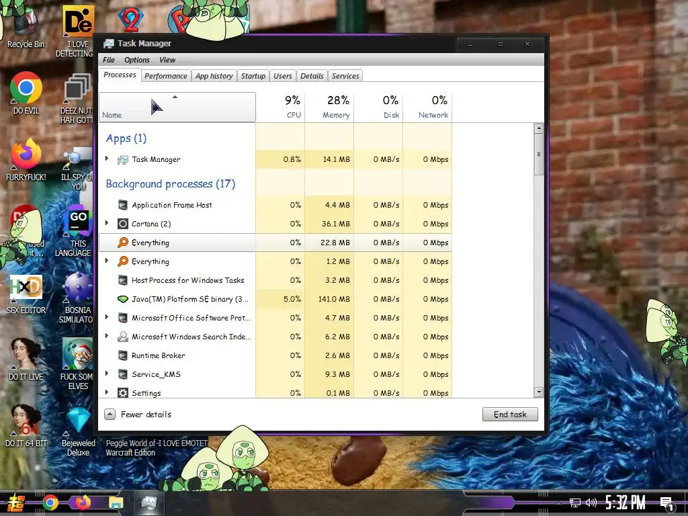Select the Recycle Bin desktop icon
The height and width of the screenshot is (516, 688).
coord(26,27)
